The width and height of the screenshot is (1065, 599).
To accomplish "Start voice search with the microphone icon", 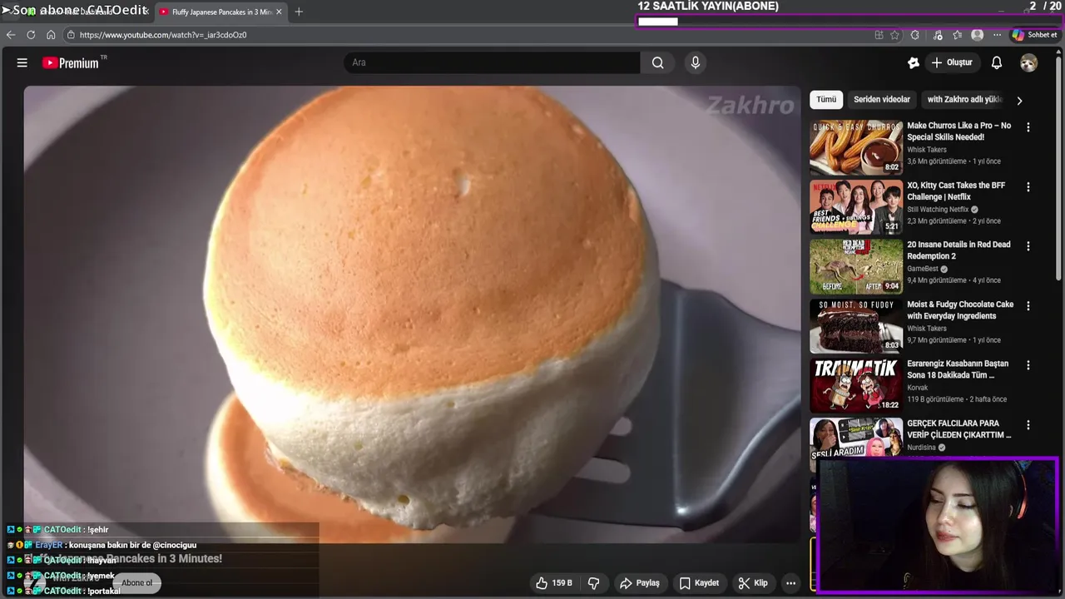I will 696,62.
